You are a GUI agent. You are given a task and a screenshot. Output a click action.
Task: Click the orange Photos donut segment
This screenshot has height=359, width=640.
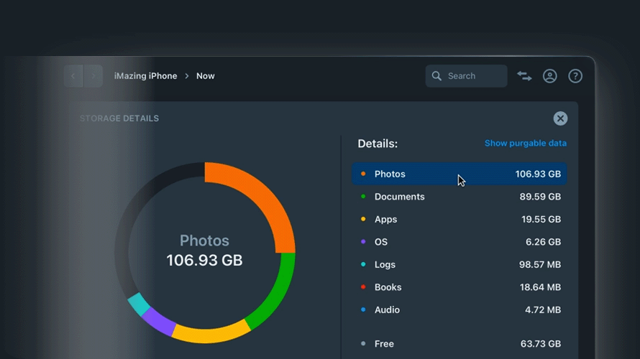coord(259,192)
